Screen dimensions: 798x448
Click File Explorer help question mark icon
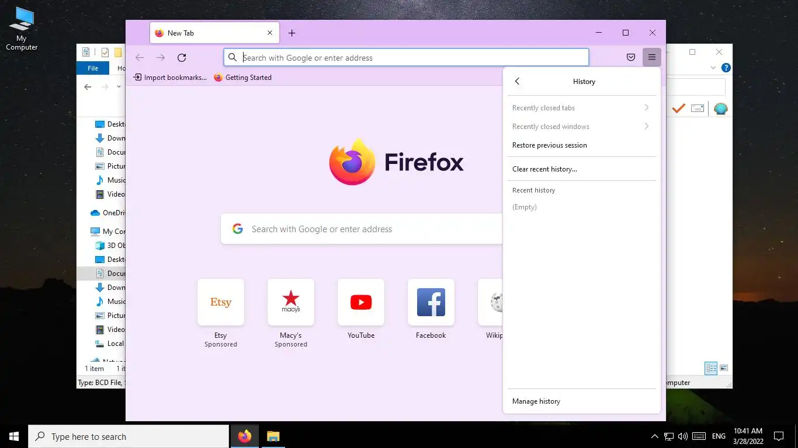pos(726,68)
